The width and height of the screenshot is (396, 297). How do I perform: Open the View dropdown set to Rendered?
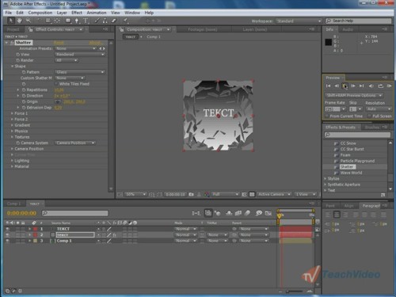[x=80, y=55]
